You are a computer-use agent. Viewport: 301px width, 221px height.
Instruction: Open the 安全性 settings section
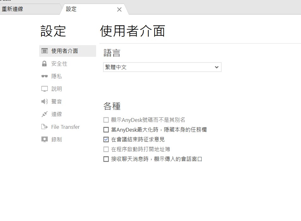[x=68, y=64]
